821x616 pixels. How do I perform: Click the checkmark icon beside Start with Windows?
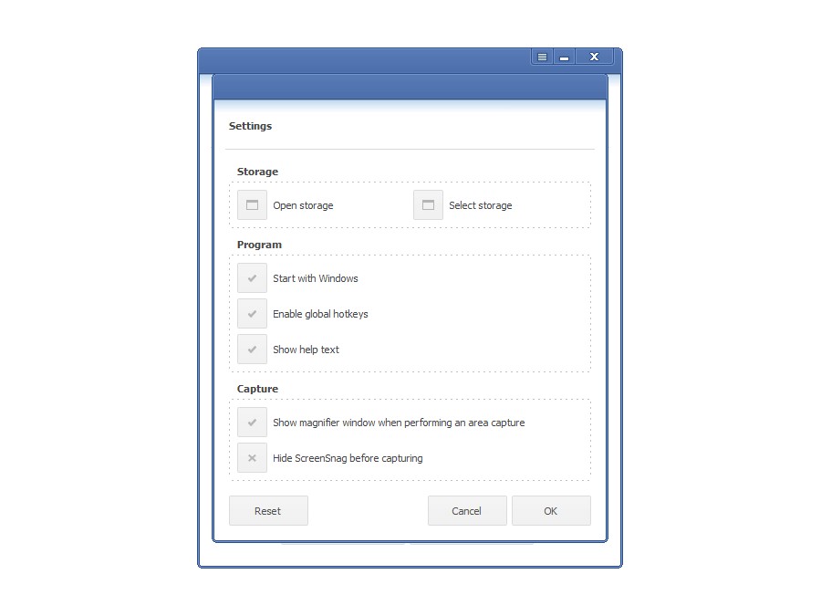(x=252, y=277)
